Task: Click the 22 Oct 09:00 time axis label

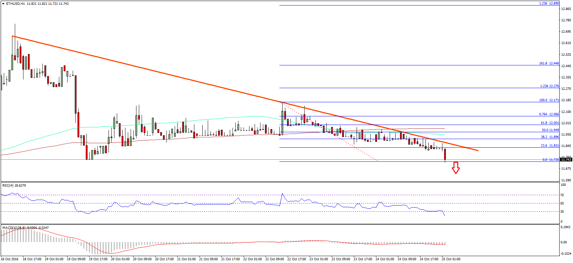Action: [275, 259]
